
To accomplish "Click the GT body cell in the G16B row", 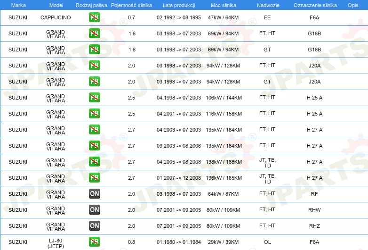I will click(x=267, y=50).
